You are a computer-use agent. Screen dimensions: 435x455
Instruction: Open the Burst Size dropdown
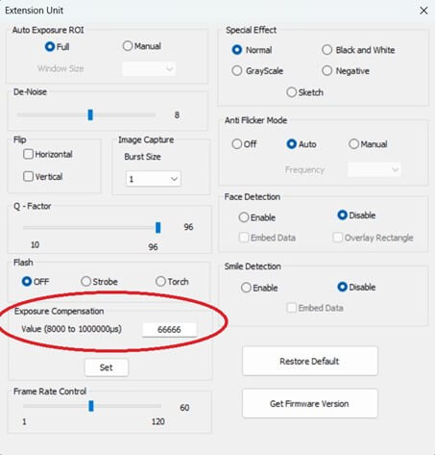coord(154,179)
